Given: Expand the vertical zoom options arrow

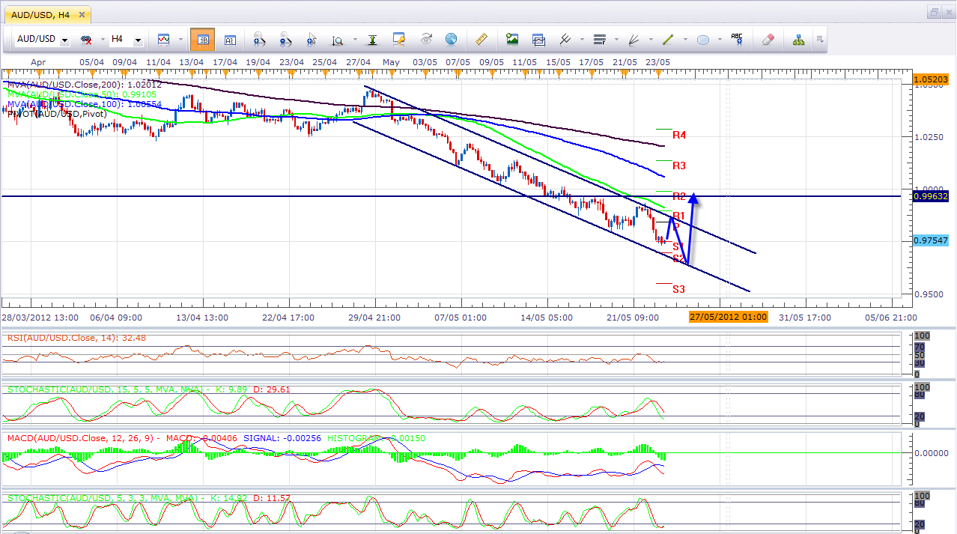Looking at the screenshot, I should (354, 40).
